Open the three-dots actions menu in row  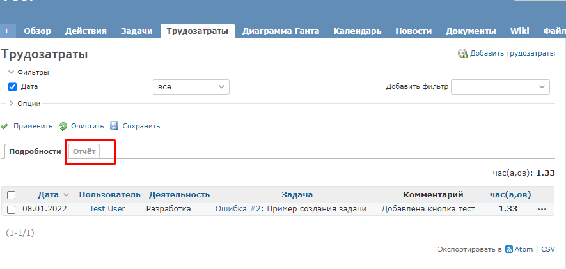point(542,209)
